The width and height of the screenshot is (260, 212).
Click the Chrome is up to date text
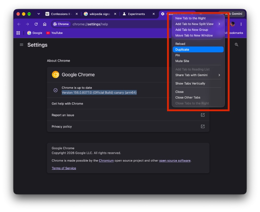tap(77, 88)
